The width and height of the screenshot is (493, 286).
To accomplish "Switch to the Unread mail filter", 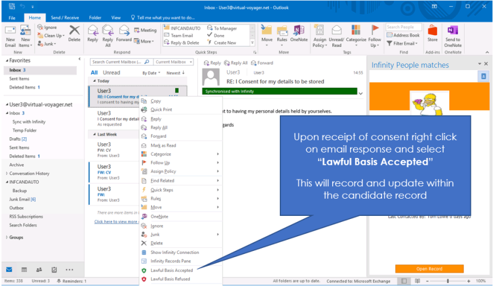I will (112, 73).
